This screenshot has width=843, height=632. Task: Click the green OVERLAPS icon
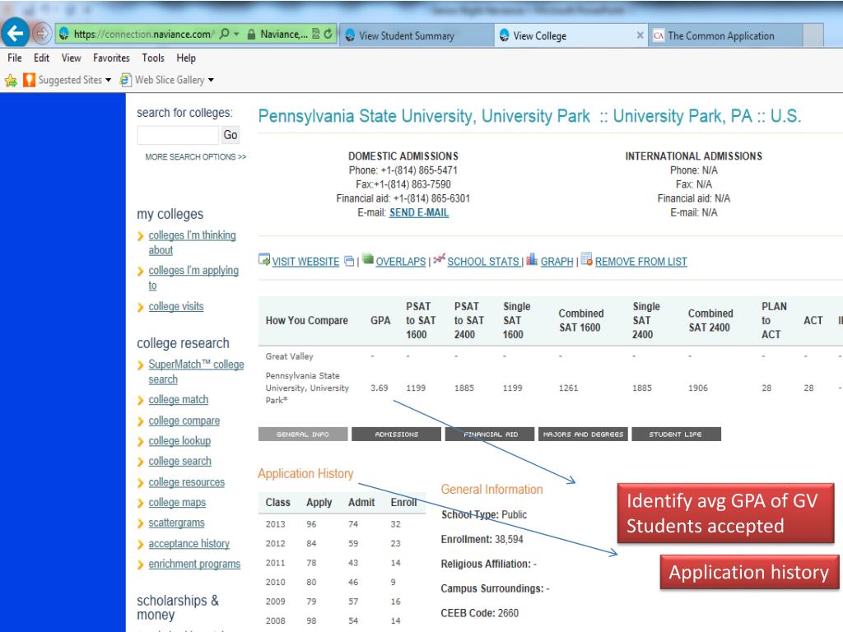pyautogui.click(x=368, y=259)
